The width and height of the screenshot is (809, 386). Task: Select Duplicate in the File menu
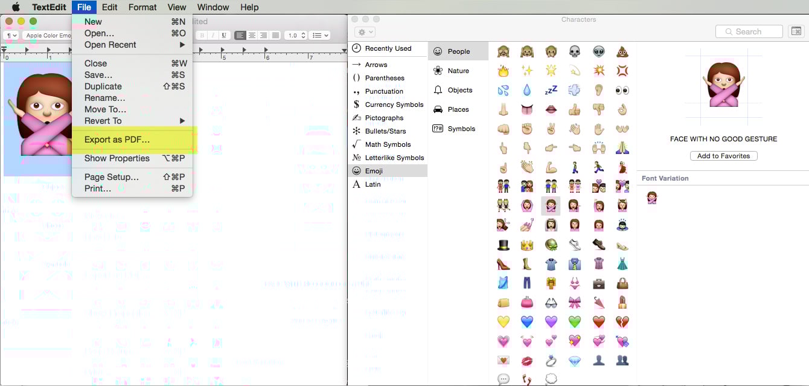pyautogui.click(x=132, y=86)
